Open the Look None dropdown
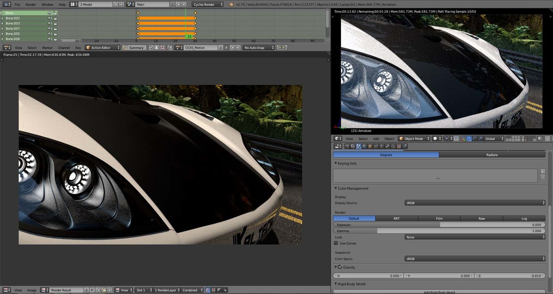 tap(475, 237)
